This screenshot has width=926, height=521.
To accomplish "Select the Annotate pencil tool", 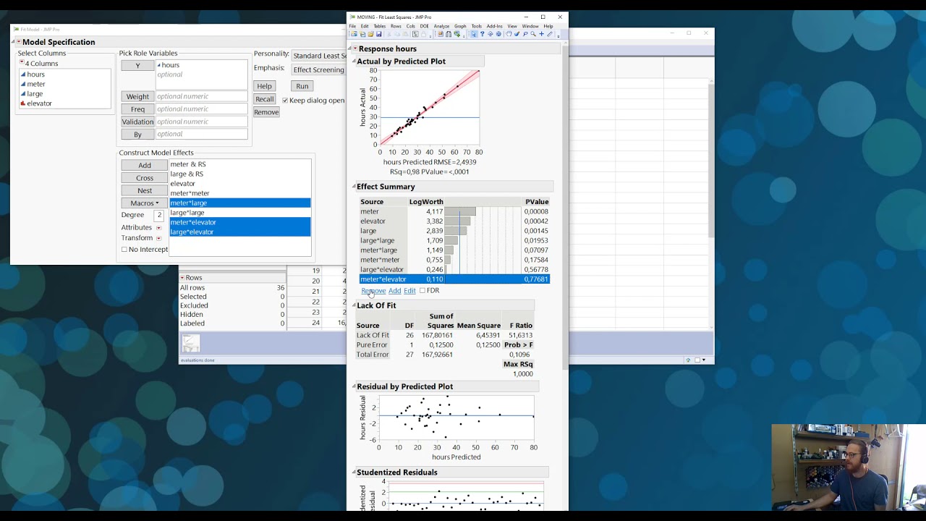I will pyautogui.click(x=550, y=34).
